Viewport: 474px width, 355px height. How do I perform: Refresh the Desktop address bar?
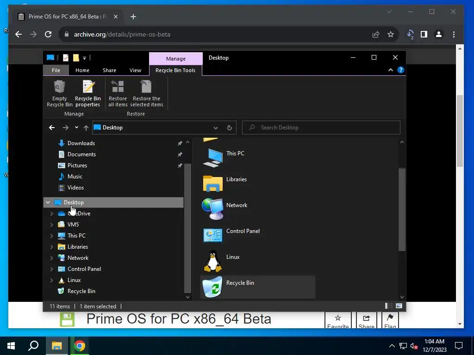[x=230, y=128]
